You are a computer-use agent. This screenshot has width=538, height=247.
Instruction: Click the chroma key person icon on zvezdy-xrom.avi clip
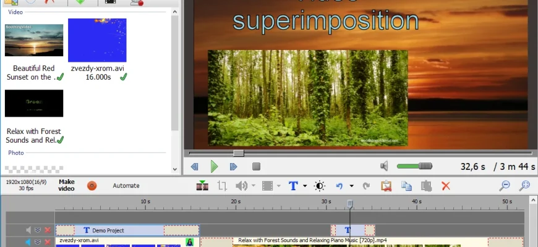[x=190, y=242]
